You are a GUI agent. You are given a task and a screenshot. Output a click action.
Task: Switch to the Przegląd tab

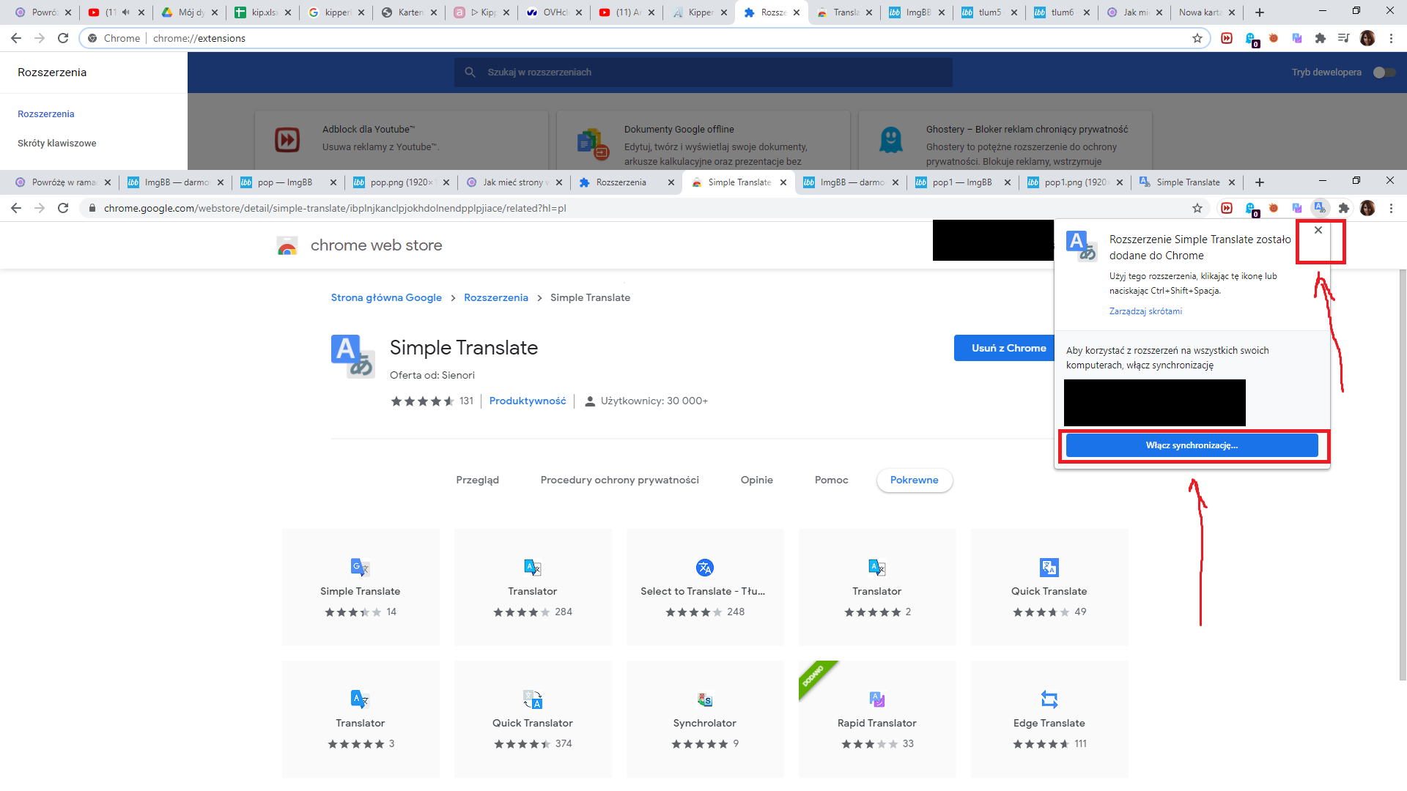477,480
